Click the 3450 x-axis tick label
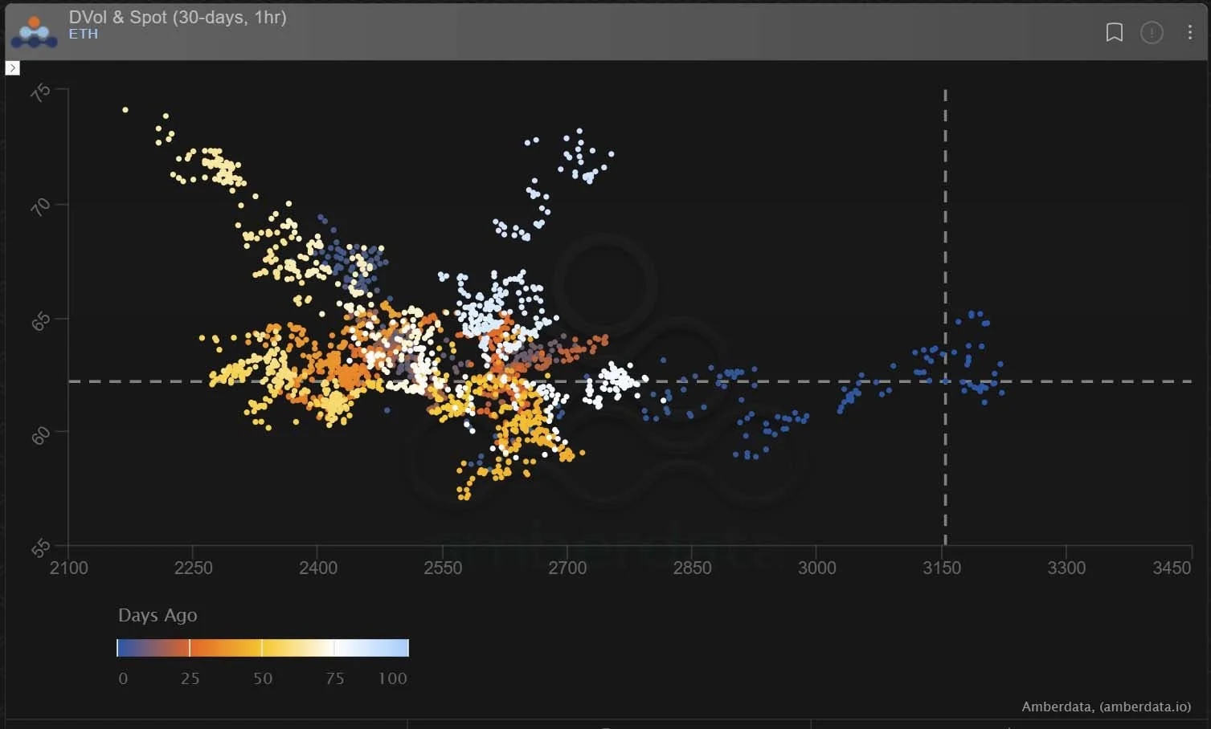Viewport: 1211px width, 729px height. pos(1172,568)
